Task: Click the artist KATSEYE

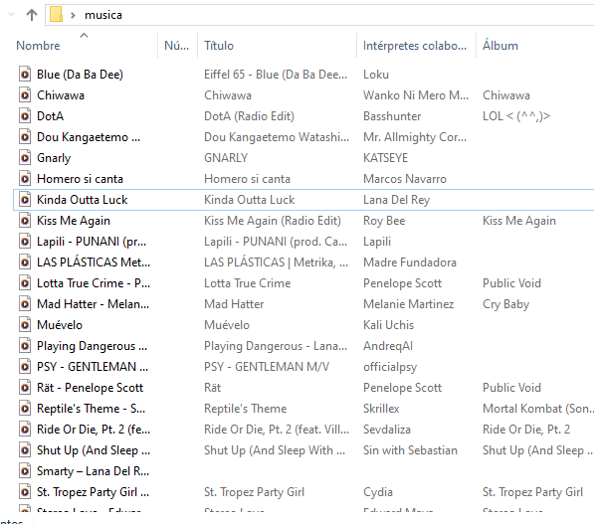Action: pyautogui.click(x=385, y=157)
